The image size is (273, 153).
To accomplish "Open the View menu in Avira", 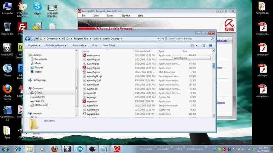I will [x=96, y=15].
